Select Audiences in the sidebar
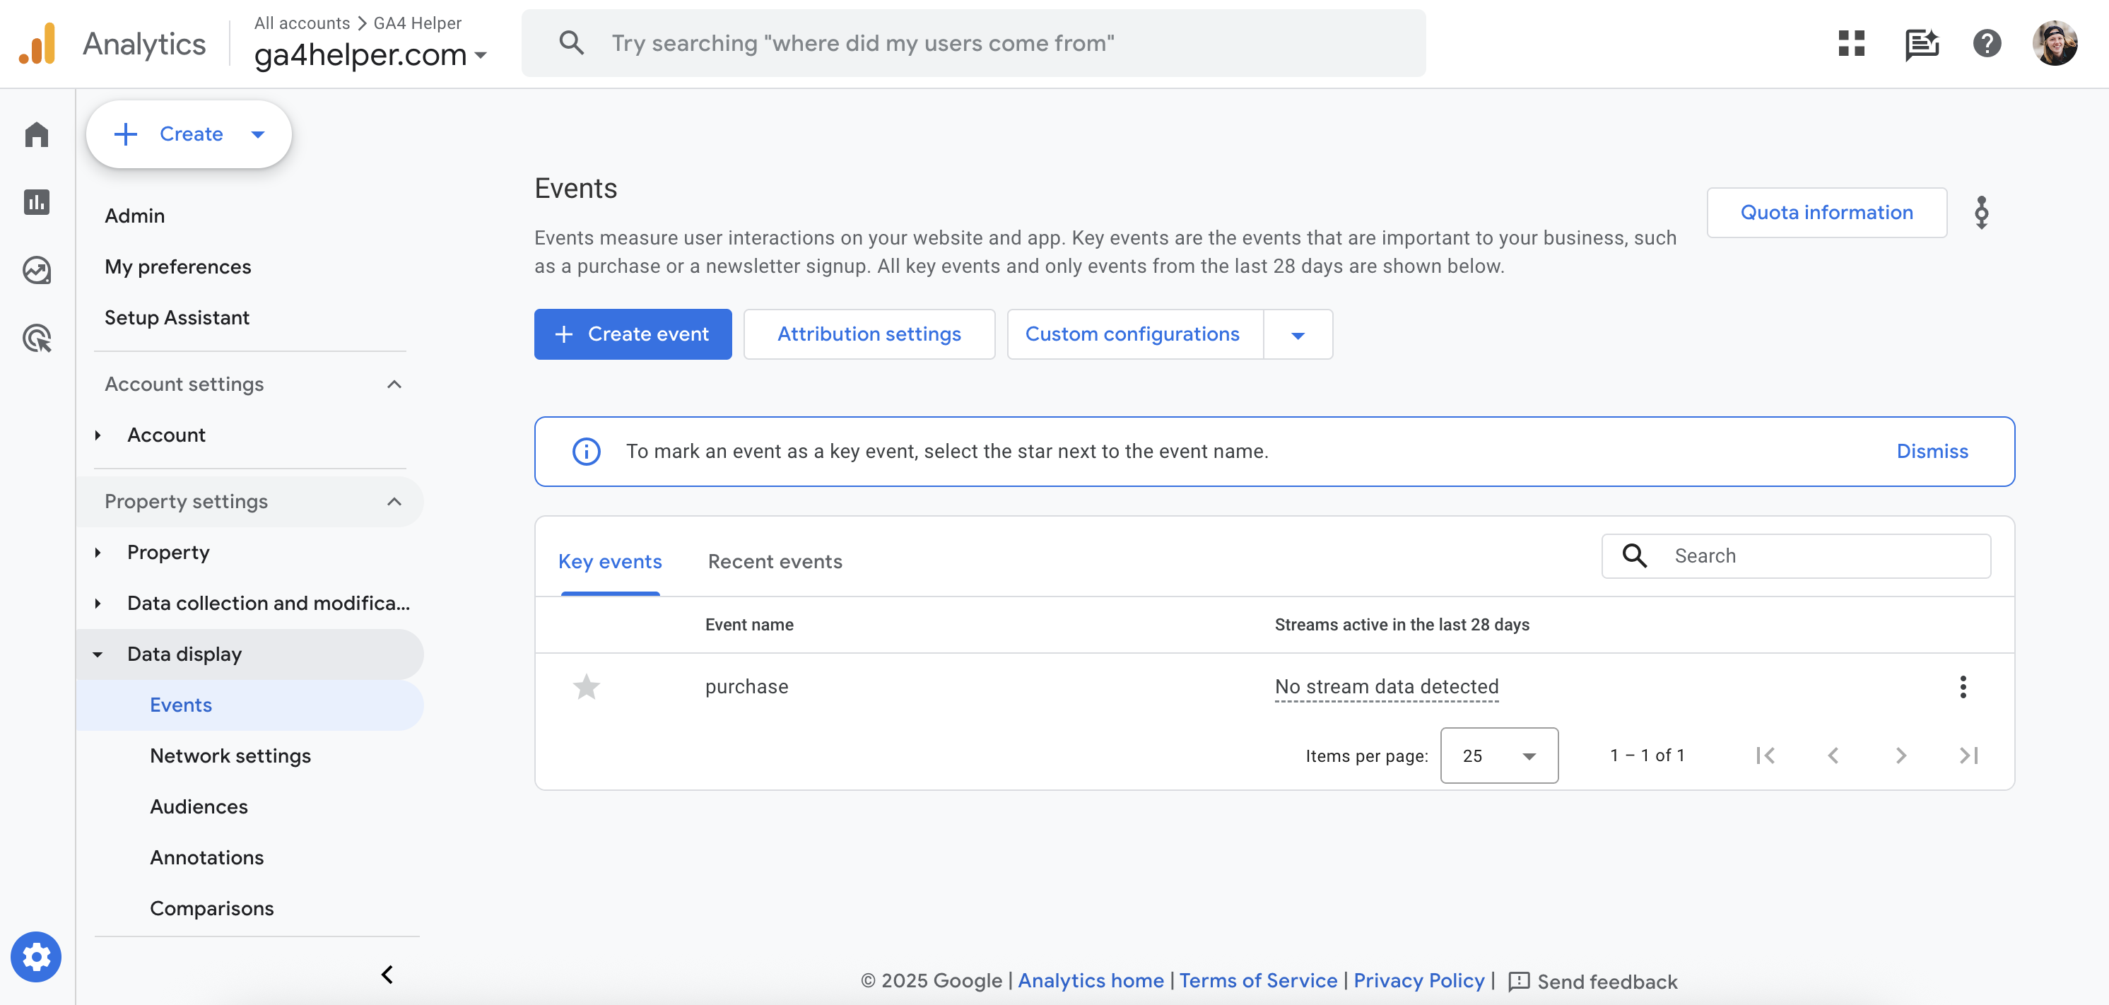The height and width of the screenshot is (1005, 2109). coord(199,806)
